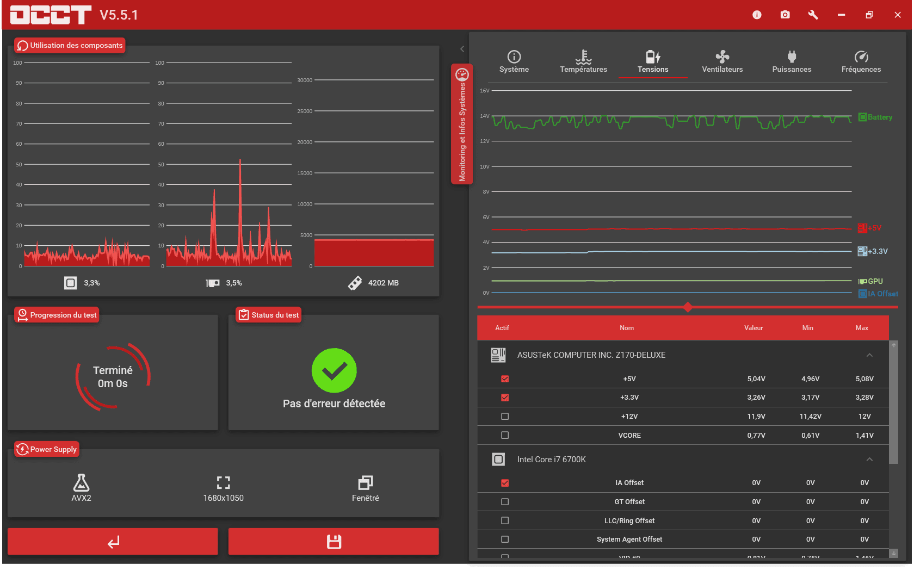
Task: Click the sensor list scrollbar thumb
Action: point(893,407)
